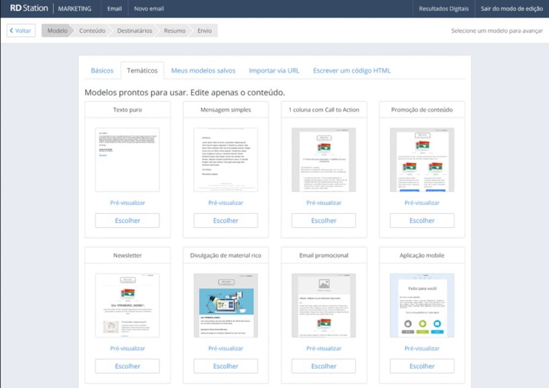Click the Mensagem simples card title

coord(226,110)
